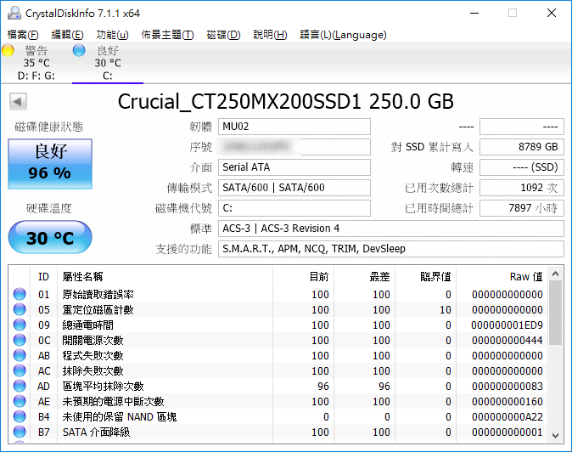Open the 佈景主題(T) menu

(x=167, y=35)
